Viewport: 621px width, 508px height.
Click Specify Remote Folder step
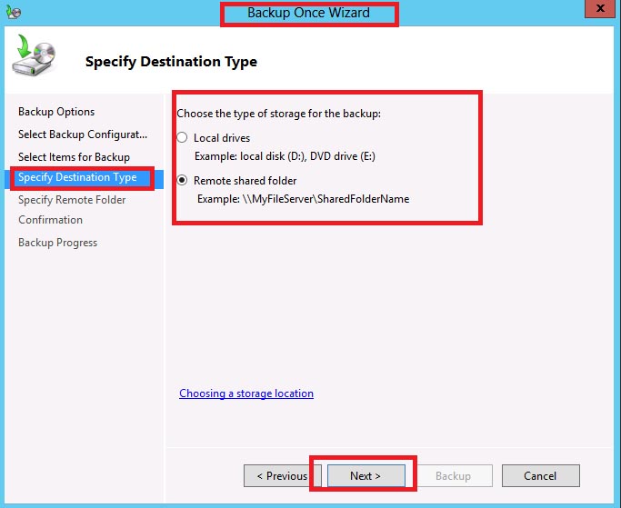coord(72,200)
